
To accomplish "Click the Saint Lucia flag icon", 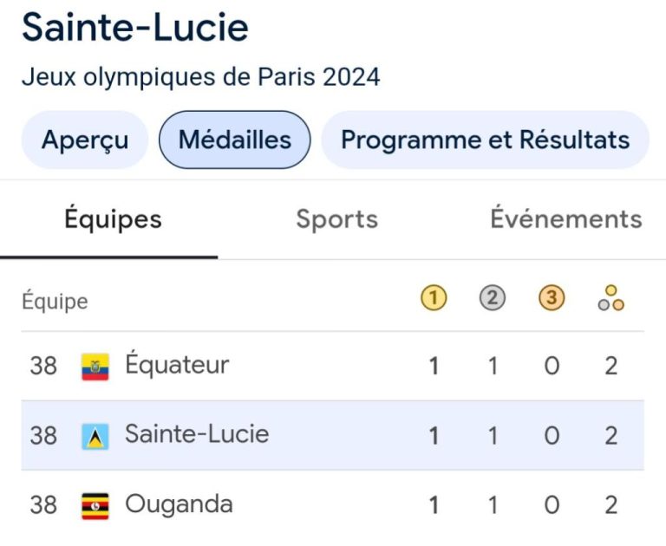I will click(95, 436).
